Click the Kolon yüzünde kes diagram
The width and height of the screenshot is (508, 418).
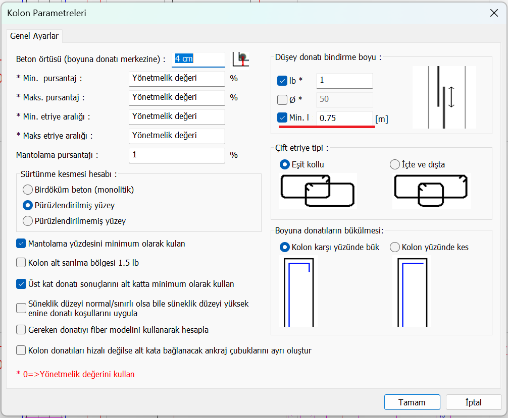pos(413,291)
